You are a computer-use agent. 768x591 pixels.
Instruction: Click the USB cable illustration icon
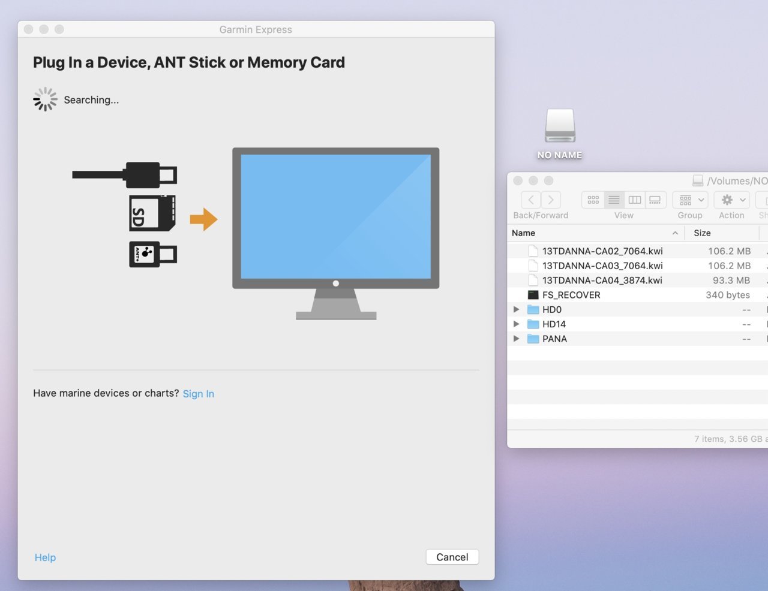pos(125,175)
